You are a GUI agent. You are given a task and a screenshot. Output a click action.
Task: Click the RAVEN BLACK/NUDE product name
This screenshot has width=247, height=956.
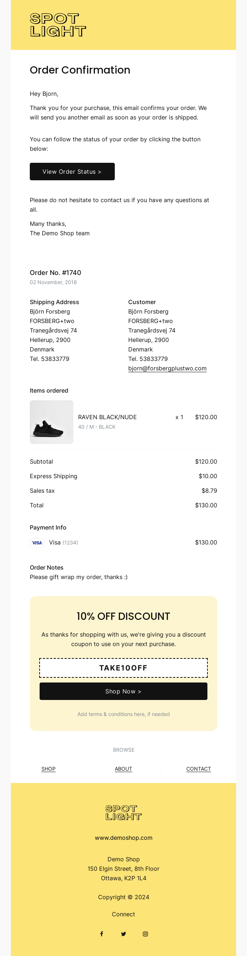pyautogui.click(x=108, y=417)
